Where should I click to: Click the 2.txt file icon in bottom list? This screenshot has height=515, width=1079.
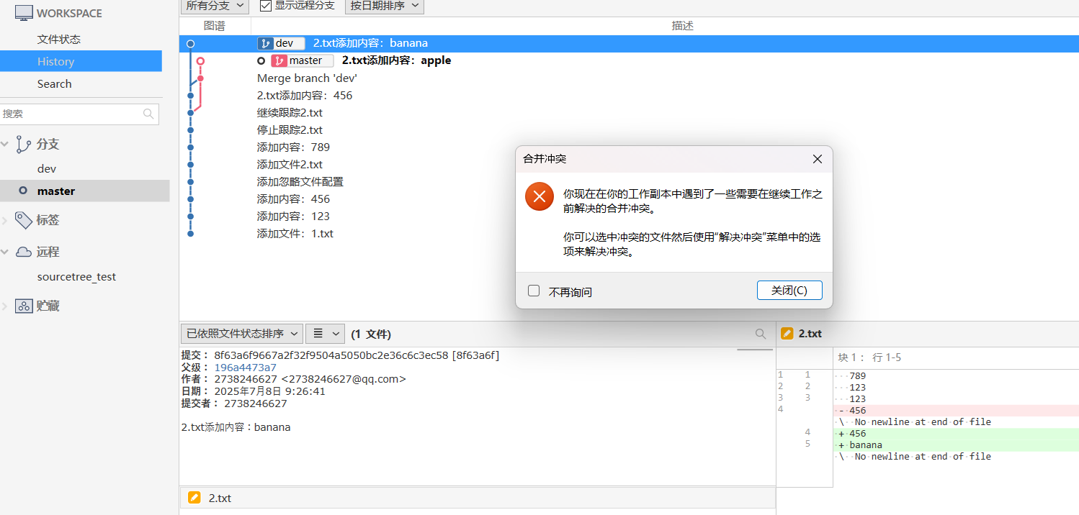coord(194,498)
